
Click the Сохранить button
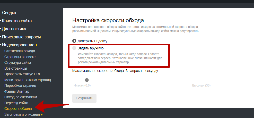tap(84, 98)
